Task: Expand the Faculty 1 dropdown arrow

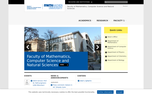Action: [x=126, y=21]
